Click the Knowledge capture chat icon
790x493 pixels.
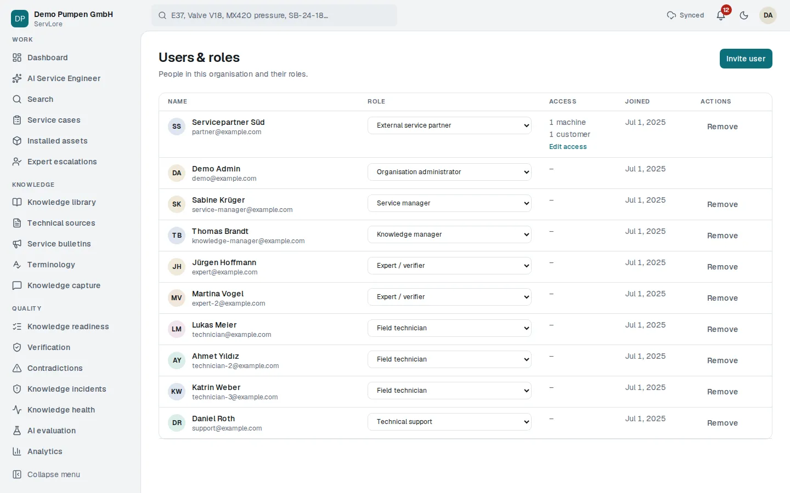17,285
